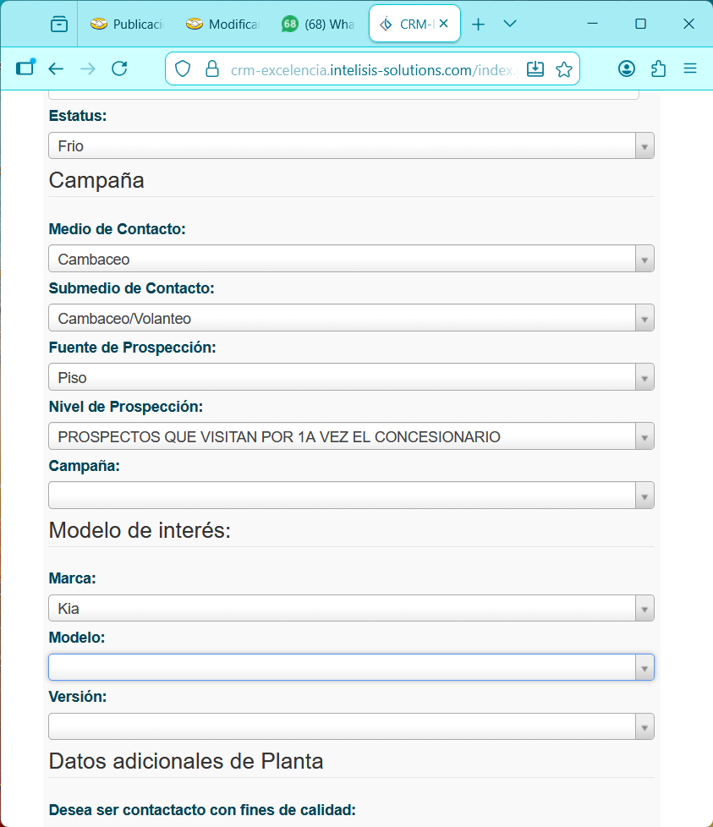Close the CRM tab

point(444,25)
